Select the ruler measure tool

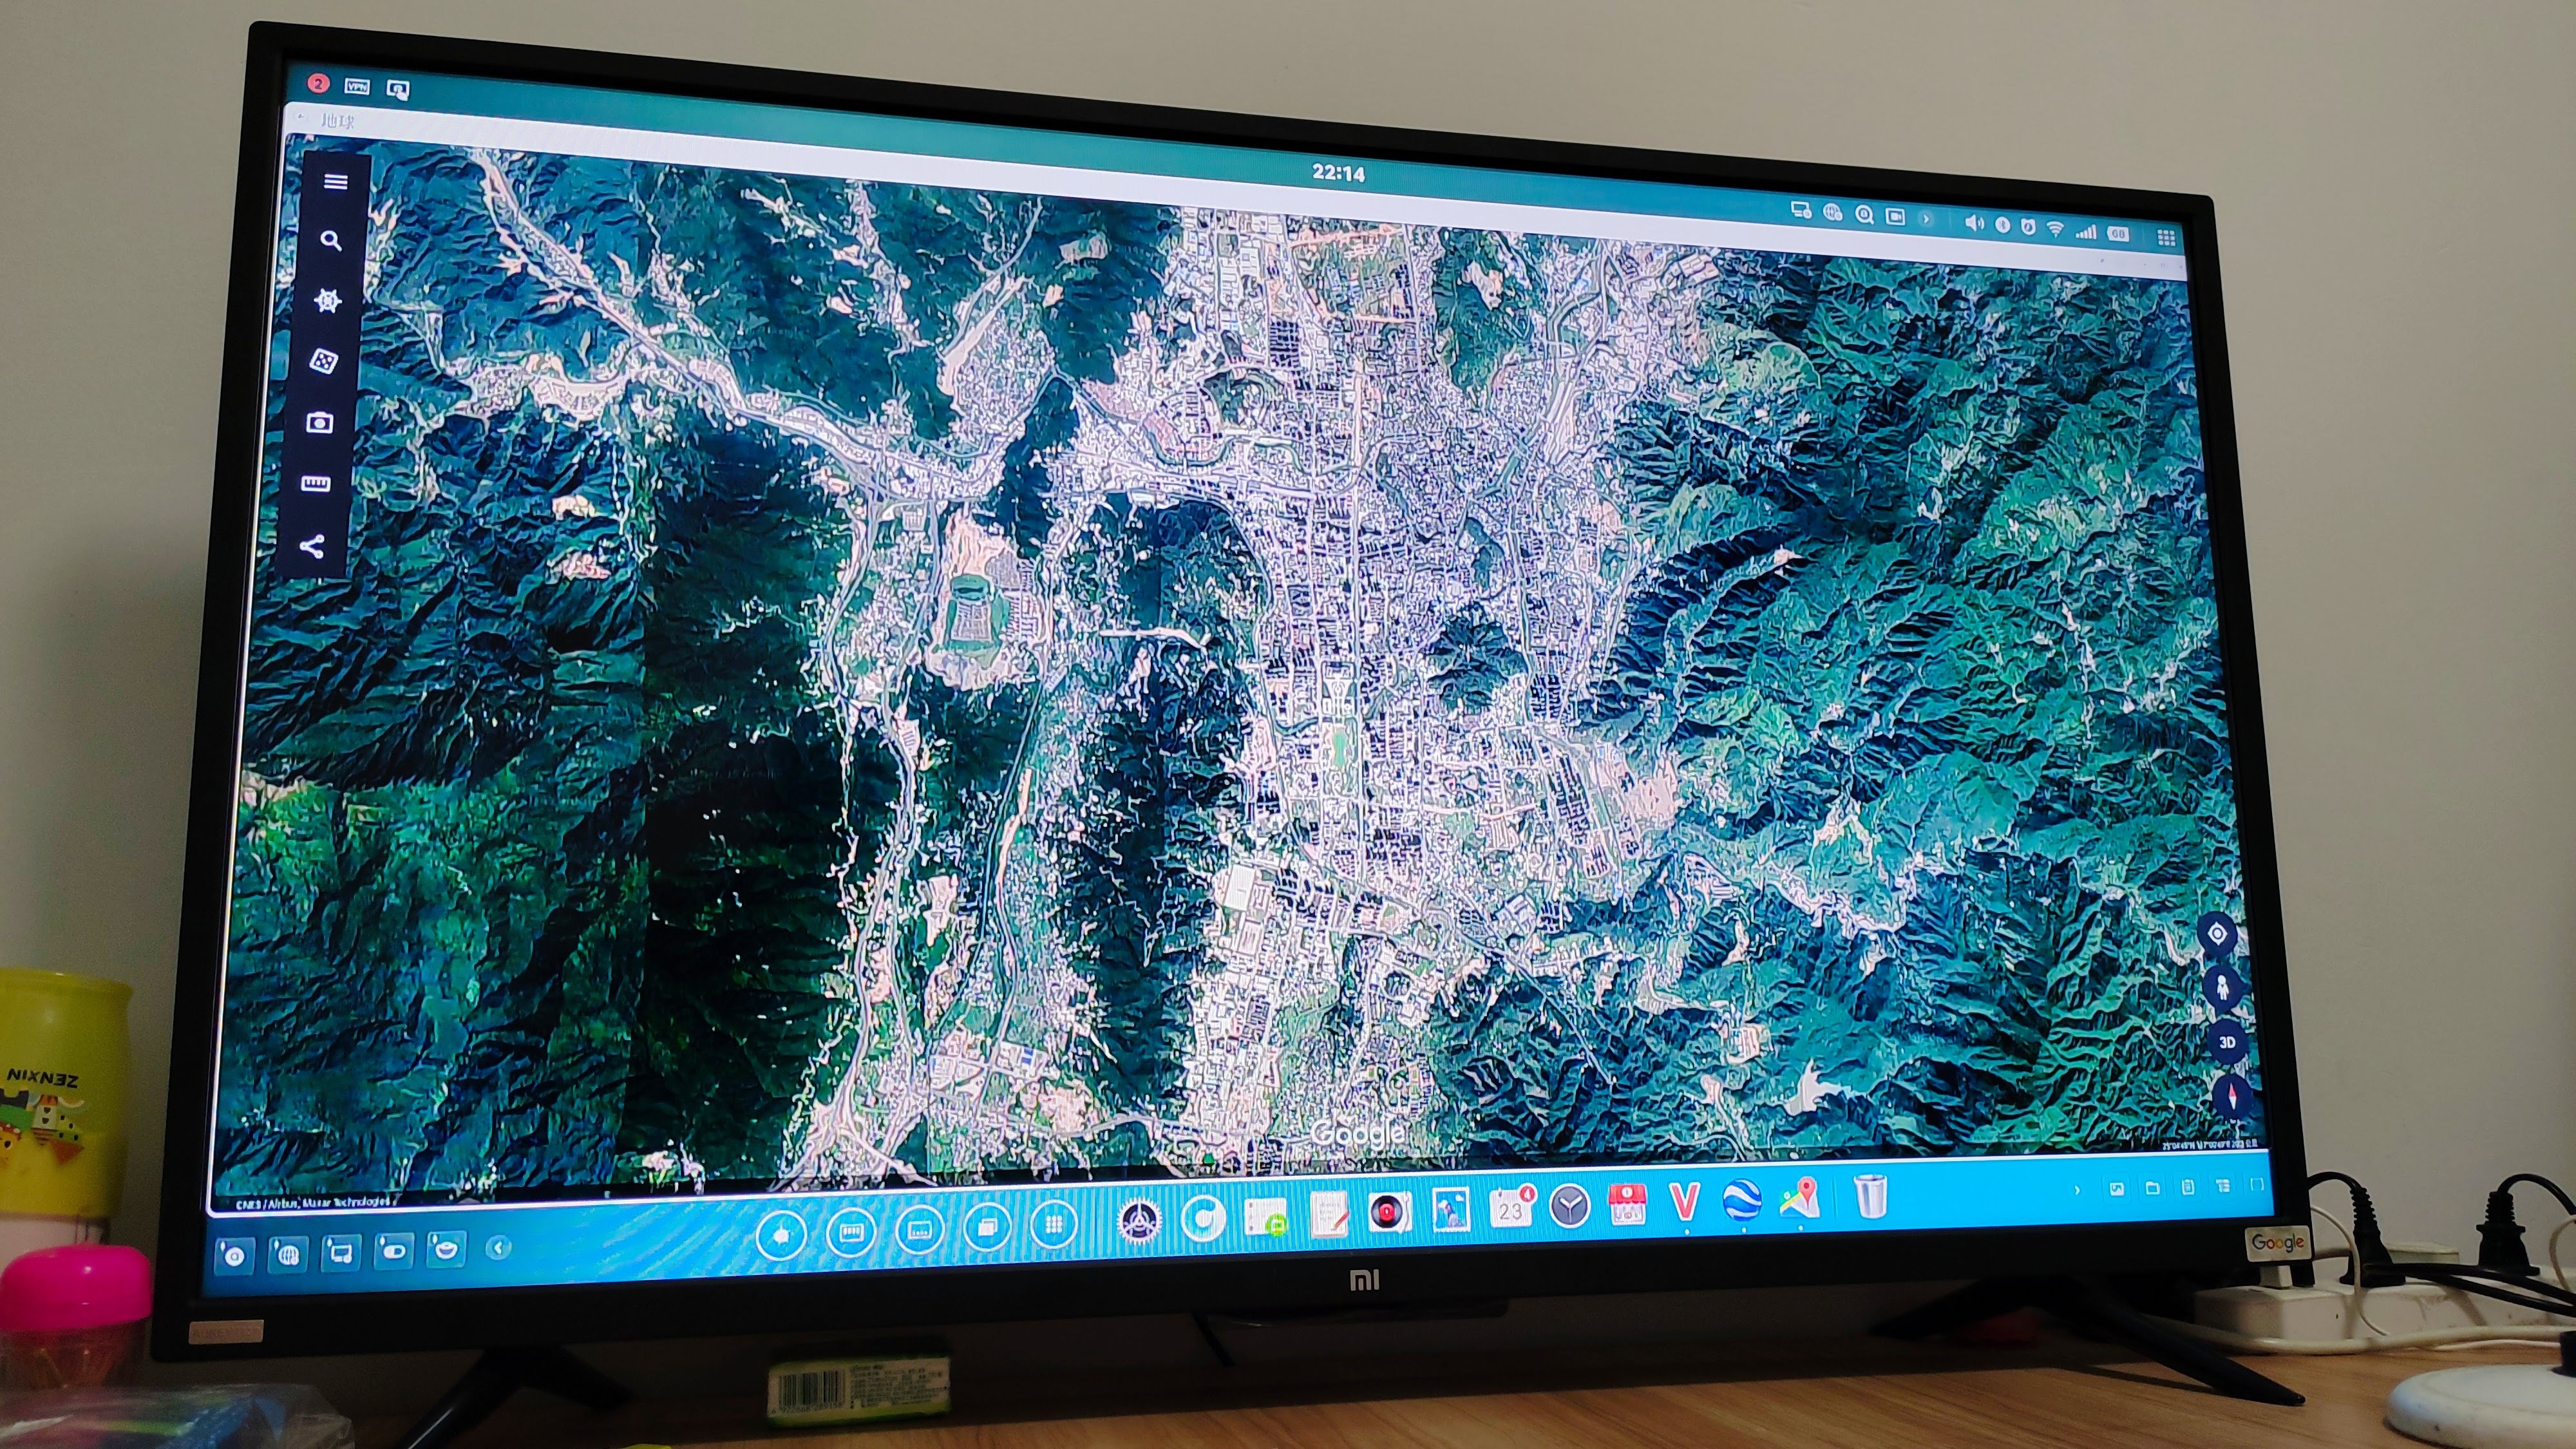point(316,484)
